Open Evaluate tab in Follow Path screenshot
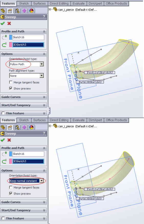Screen dimensions: 144x224 pos(79,3)
